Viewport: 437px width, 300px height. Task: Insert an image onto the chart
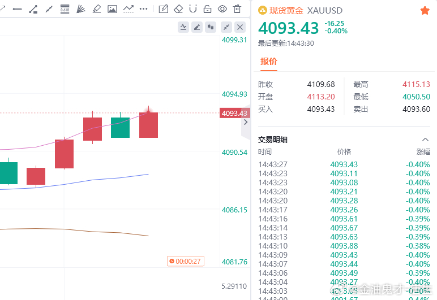pos(112,9)
